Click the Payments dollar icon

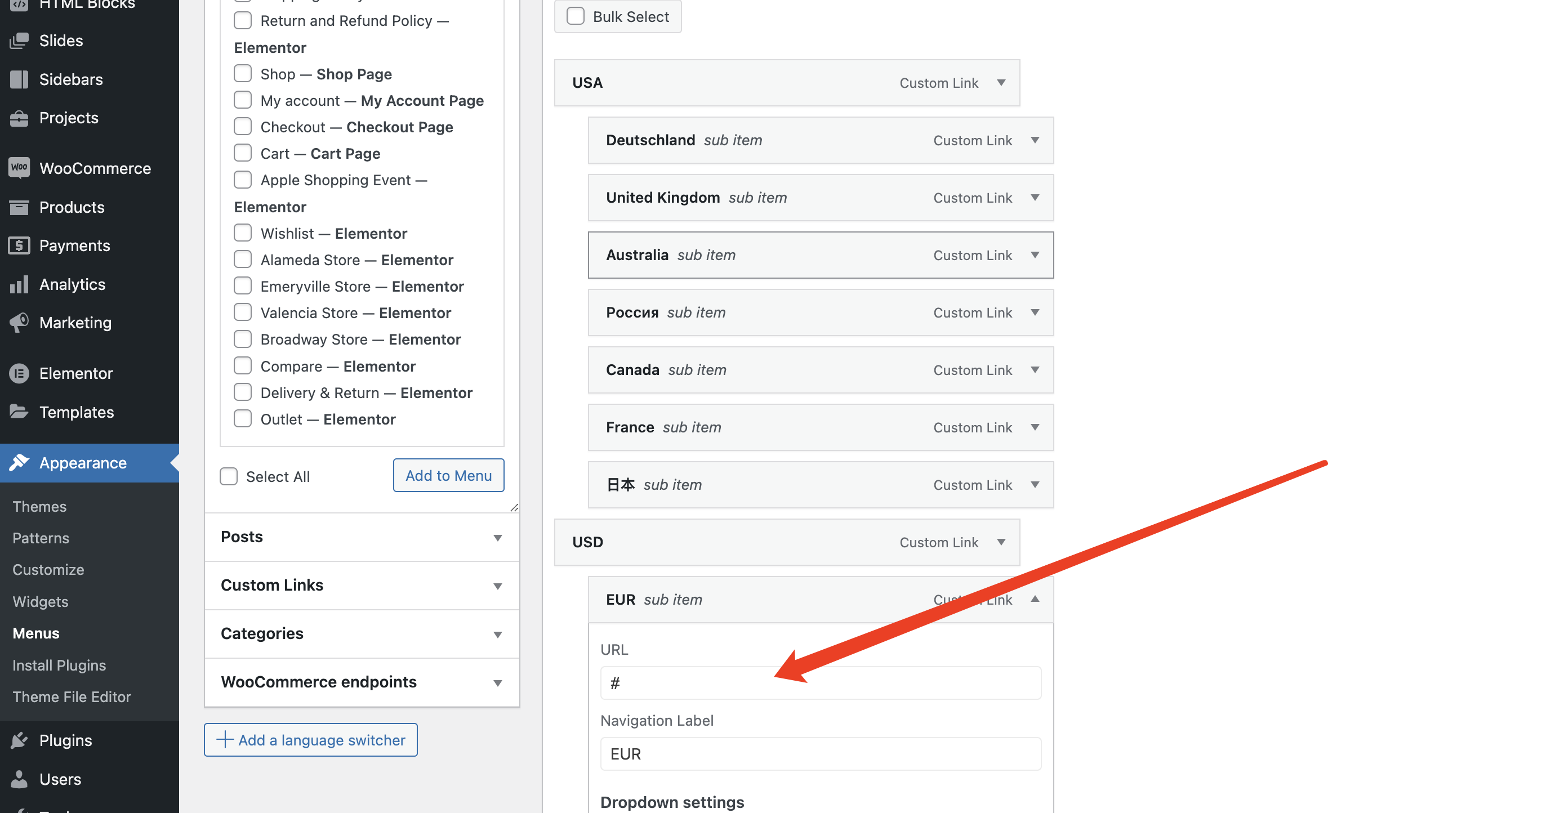tap(19, 245)
